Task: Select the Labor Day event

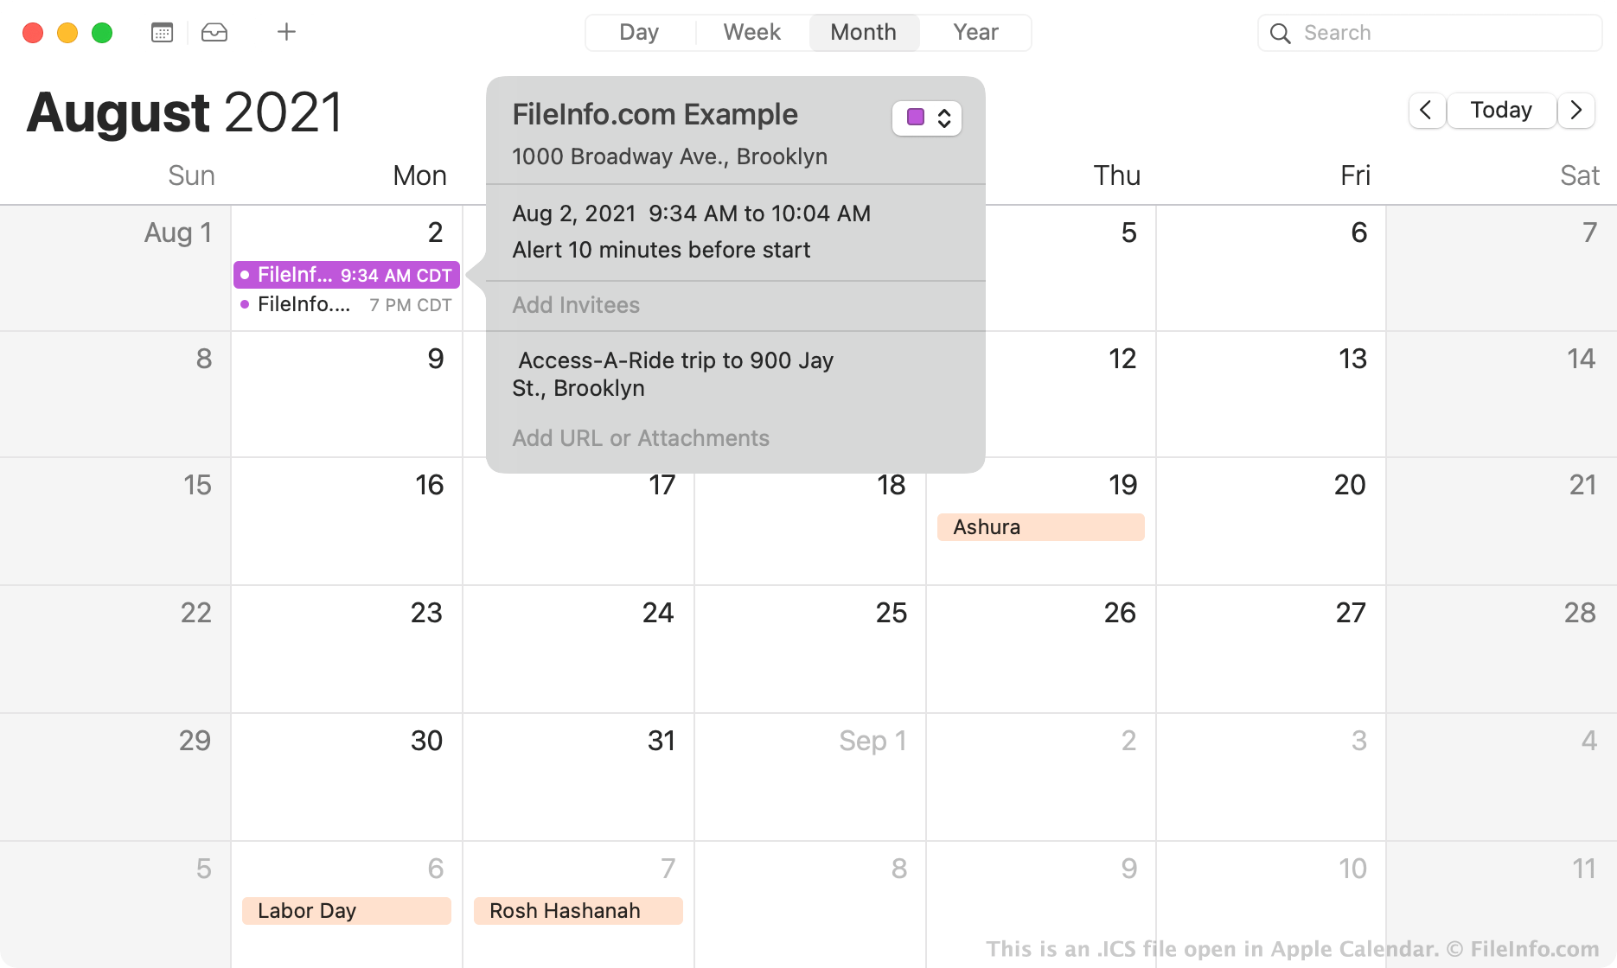Action: click(346, 911)
